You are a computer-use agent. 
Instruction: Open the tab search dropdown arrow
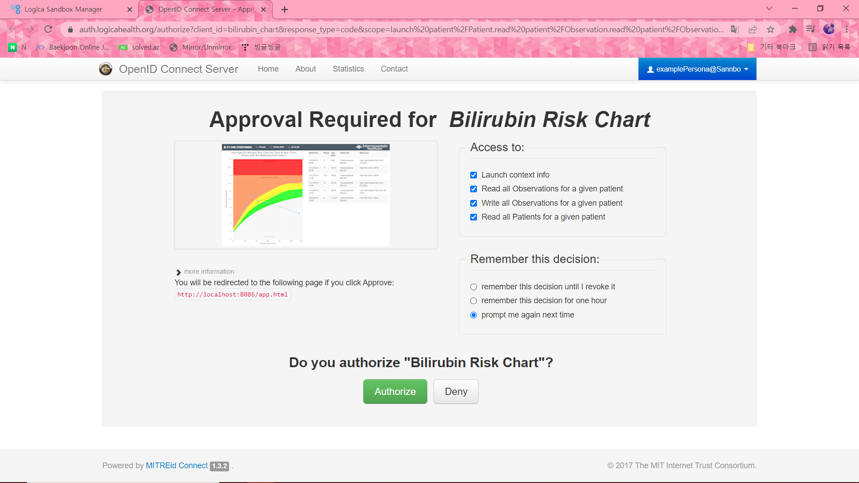(769, 8)
